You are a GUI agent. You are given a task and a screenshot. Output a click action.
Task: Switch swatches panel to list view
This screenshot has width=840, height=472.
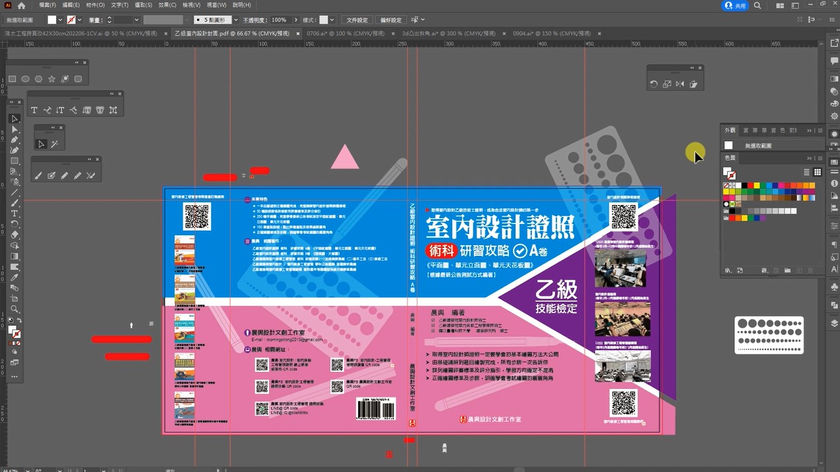click(x=807, y=172)
